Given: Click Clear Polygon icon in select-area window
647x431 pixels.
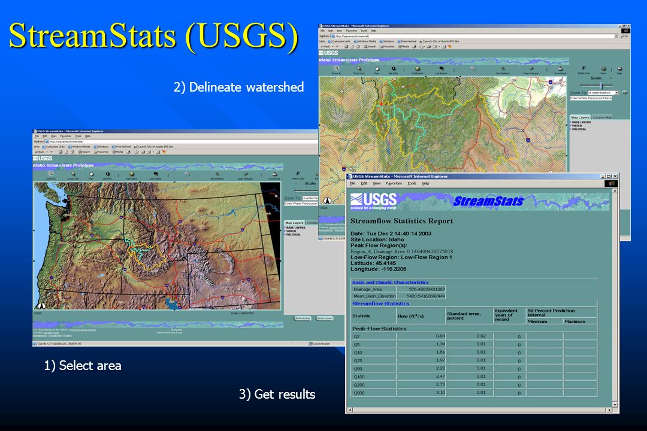Looking at the screenshot, I should pyautogui.click(x=246, y=175).
